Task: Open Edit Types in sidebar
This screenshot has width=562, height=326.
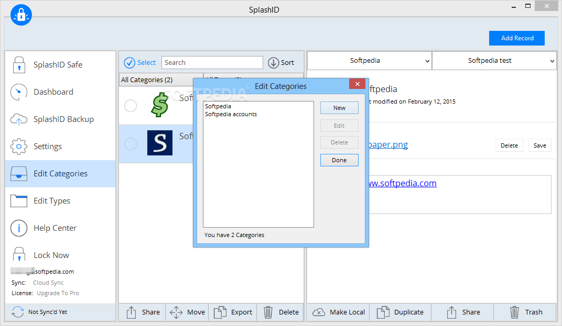Action: click(60, 201)
